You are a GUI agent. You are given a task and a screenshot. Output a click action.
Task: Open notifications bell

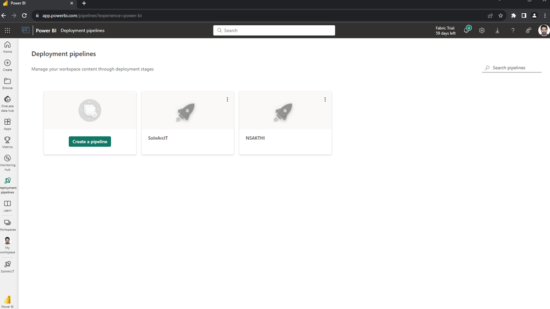point(466,30)
